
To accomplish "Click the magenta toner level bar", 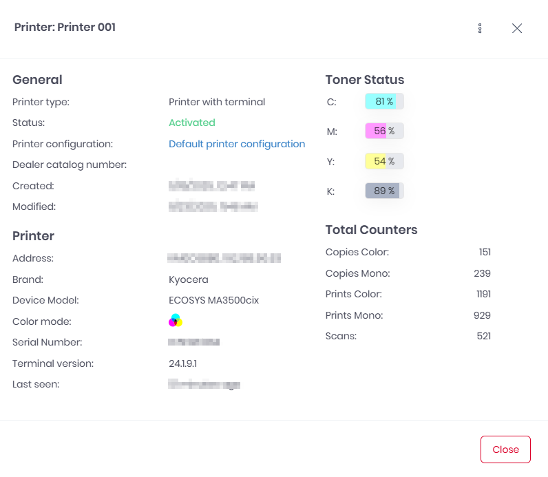I will pyautogui.click(x=384, y=131).
